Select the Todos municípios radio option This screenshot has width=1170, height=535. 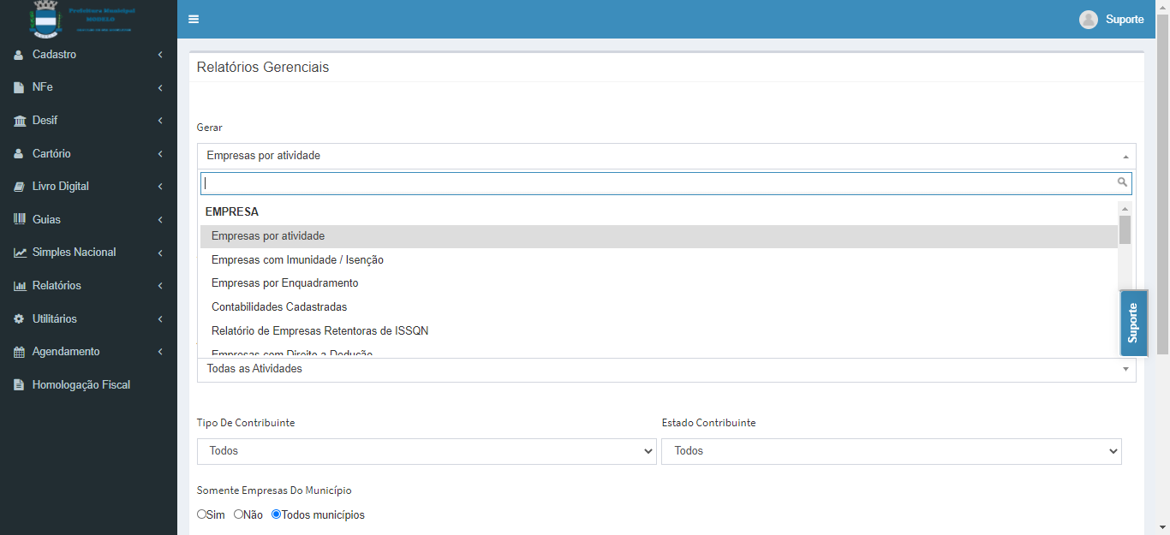click(276, 514)
